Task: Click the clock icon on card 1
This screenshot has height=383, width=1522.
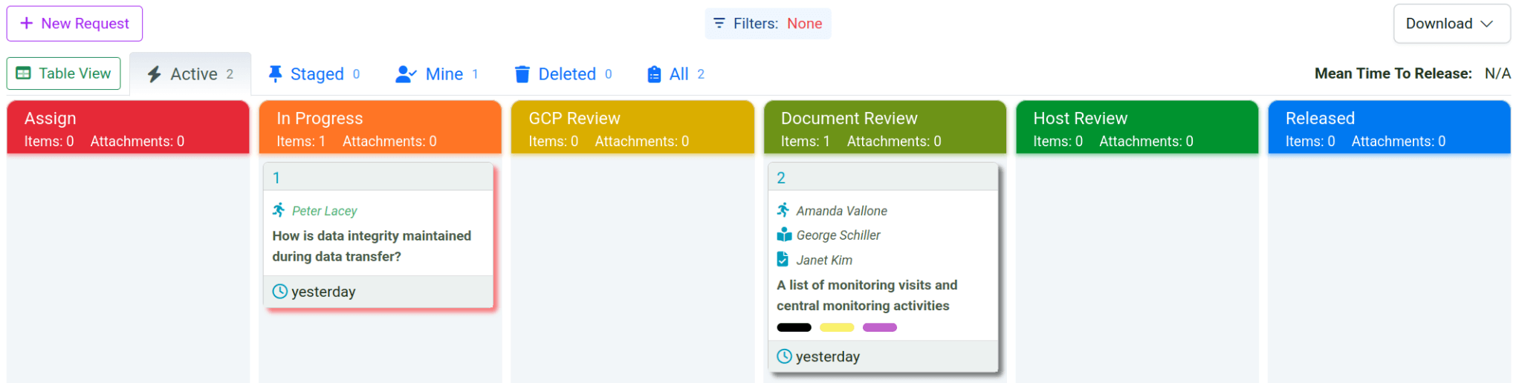Action: coord(280,292)
